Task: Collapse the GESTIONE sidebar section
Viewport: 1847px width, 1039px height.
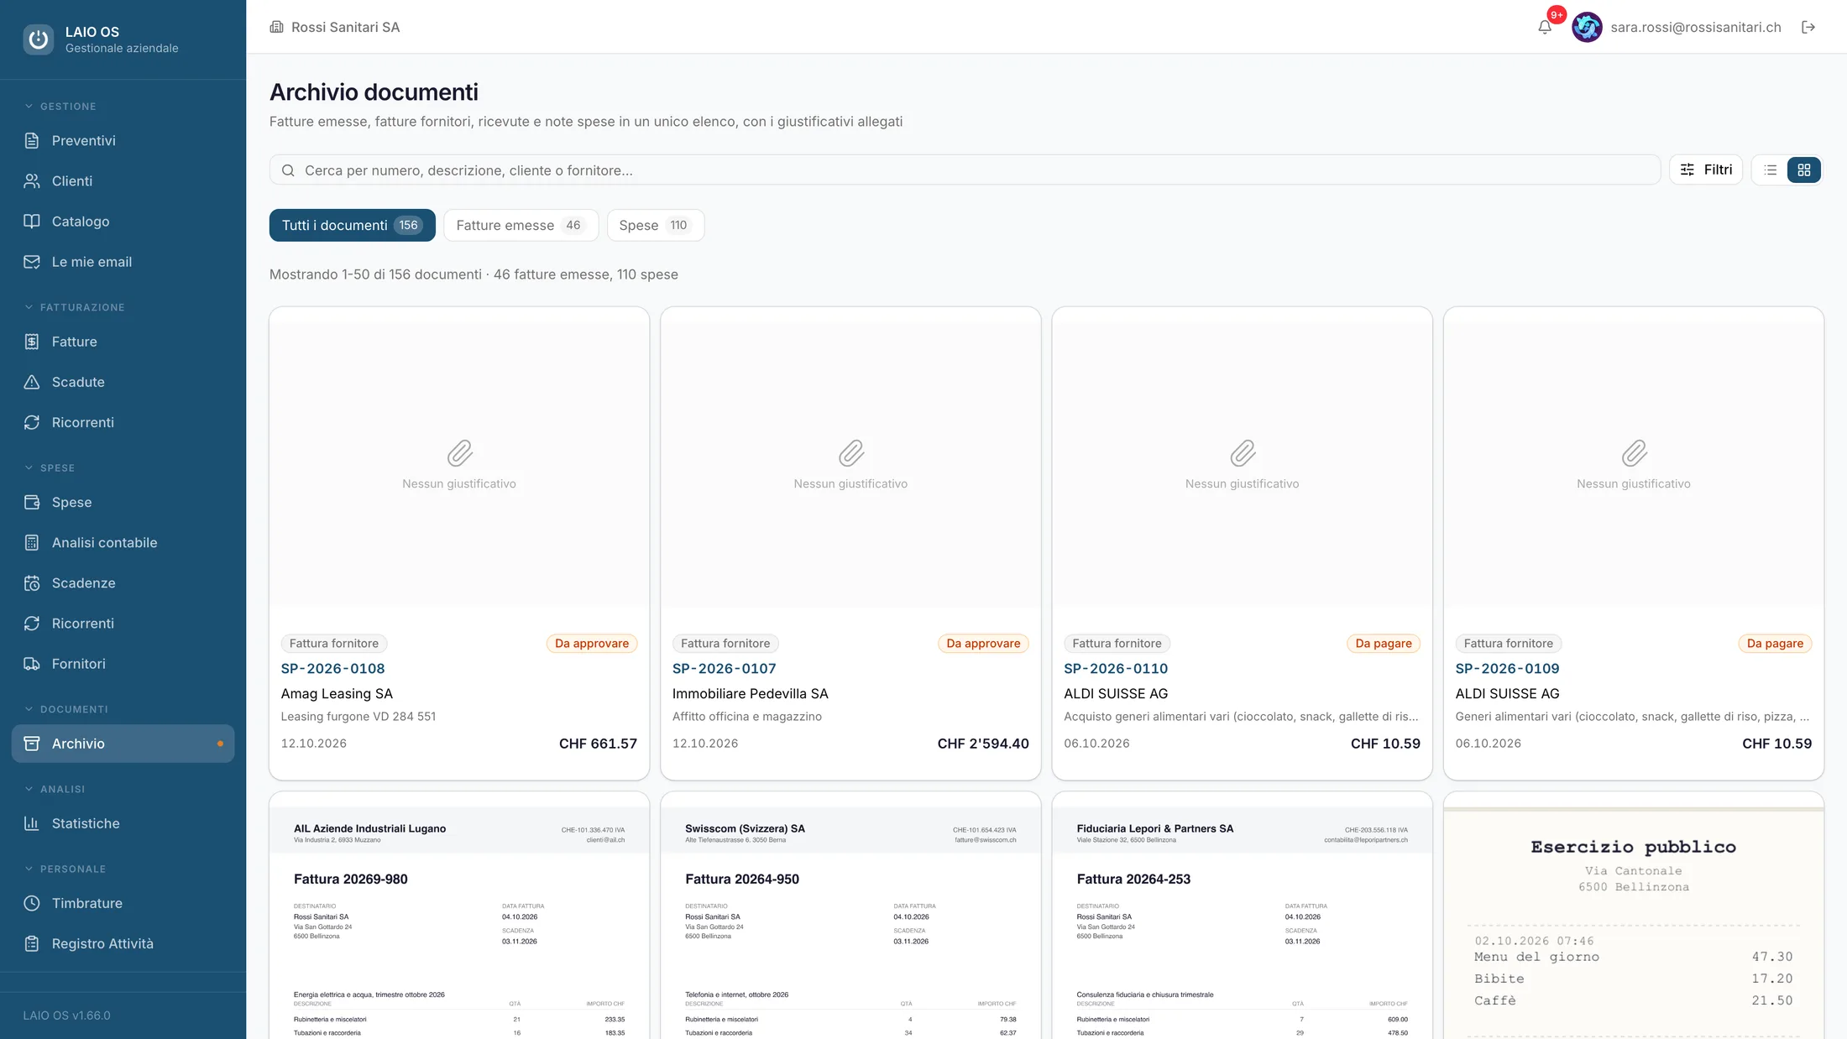Action: (60, 107)
